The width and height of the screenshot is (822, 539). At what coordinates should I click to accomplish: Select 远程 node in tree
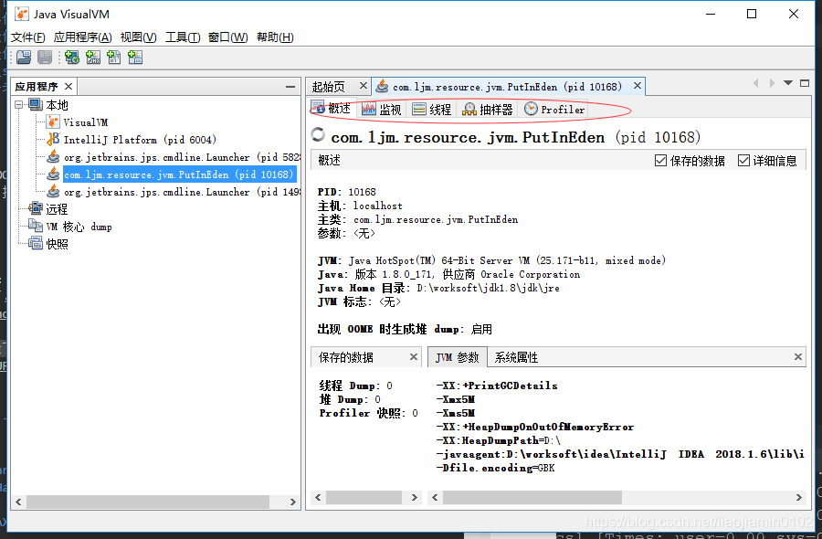[x=57, y=209]
